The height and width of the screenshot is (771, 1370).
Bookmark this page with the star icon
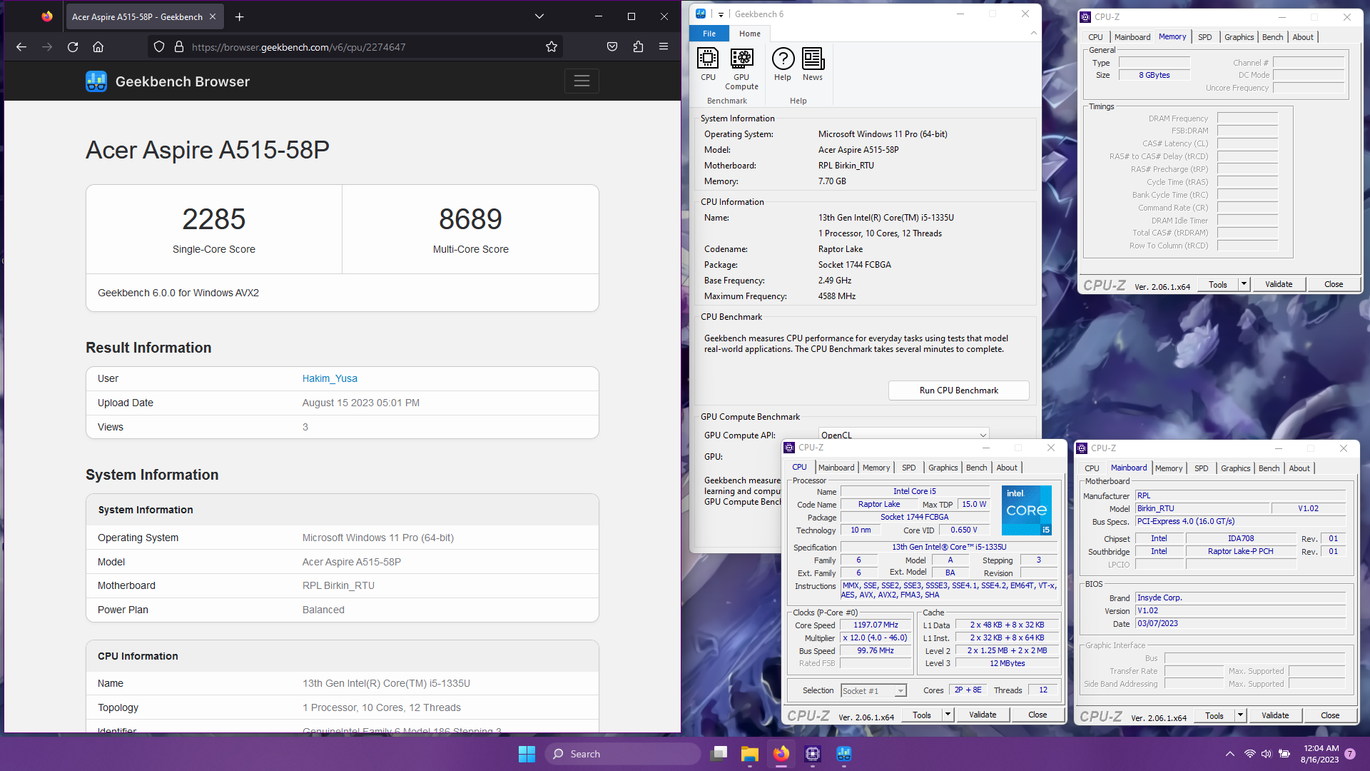tap(552, 47)
